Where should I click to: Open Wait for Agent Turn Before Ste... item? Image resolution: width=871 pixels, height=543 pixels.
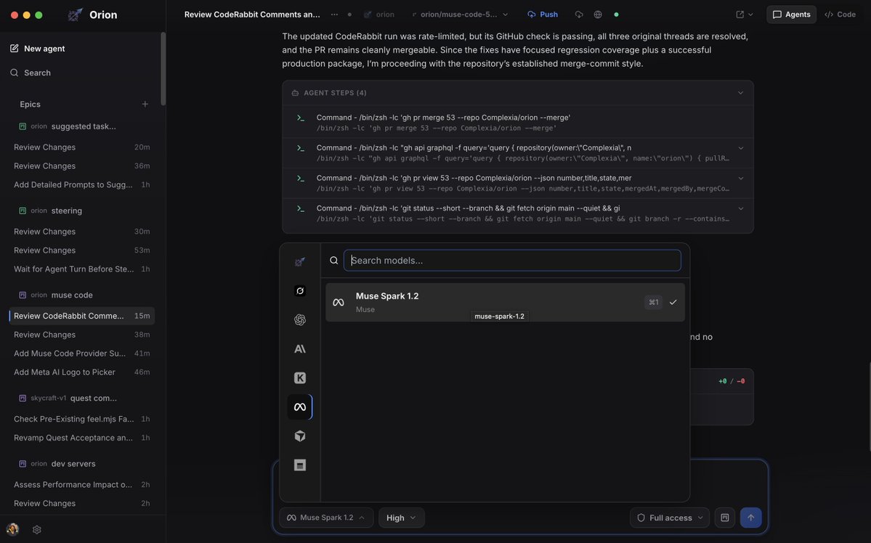(81, 269)
